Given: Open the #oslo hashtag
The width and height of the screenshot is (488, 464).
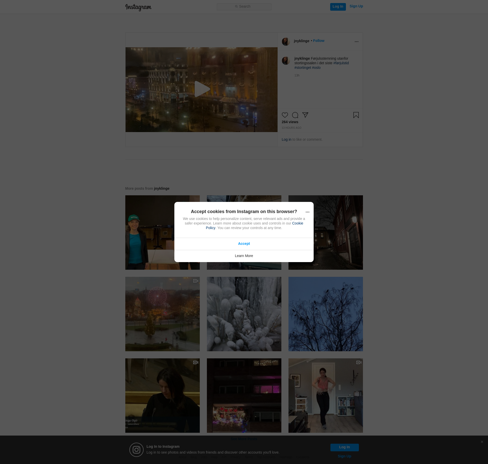Looking at the screenshot, I should pos(316,68).
